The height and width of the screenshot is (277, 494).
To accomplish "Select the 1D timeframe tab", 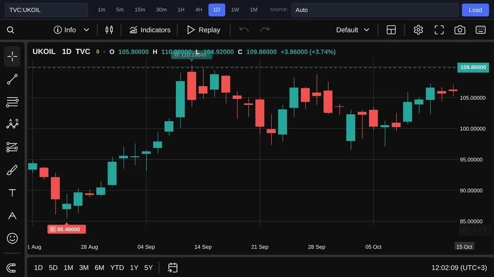I will [x=217, y=10].
